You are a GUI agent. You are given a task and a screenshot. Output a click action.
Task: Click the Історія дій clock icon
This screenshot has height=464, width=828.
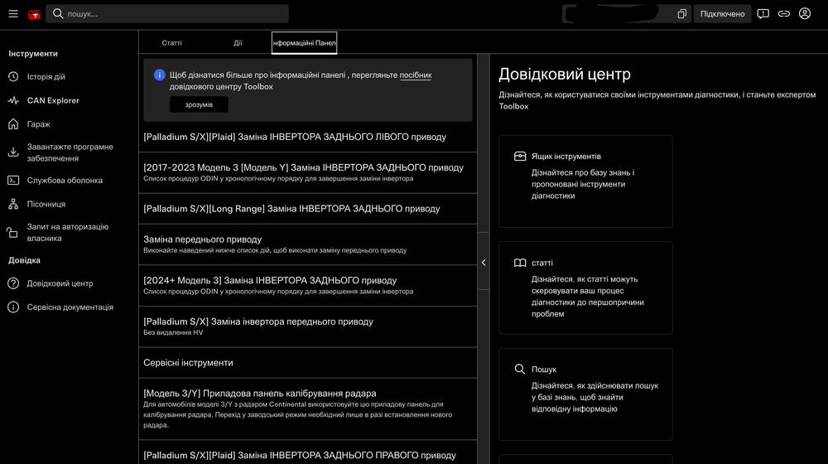[13, 76]
